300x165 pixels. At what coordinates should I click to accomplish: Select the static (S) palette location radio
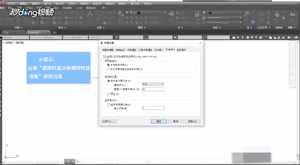tap(108, 94)
